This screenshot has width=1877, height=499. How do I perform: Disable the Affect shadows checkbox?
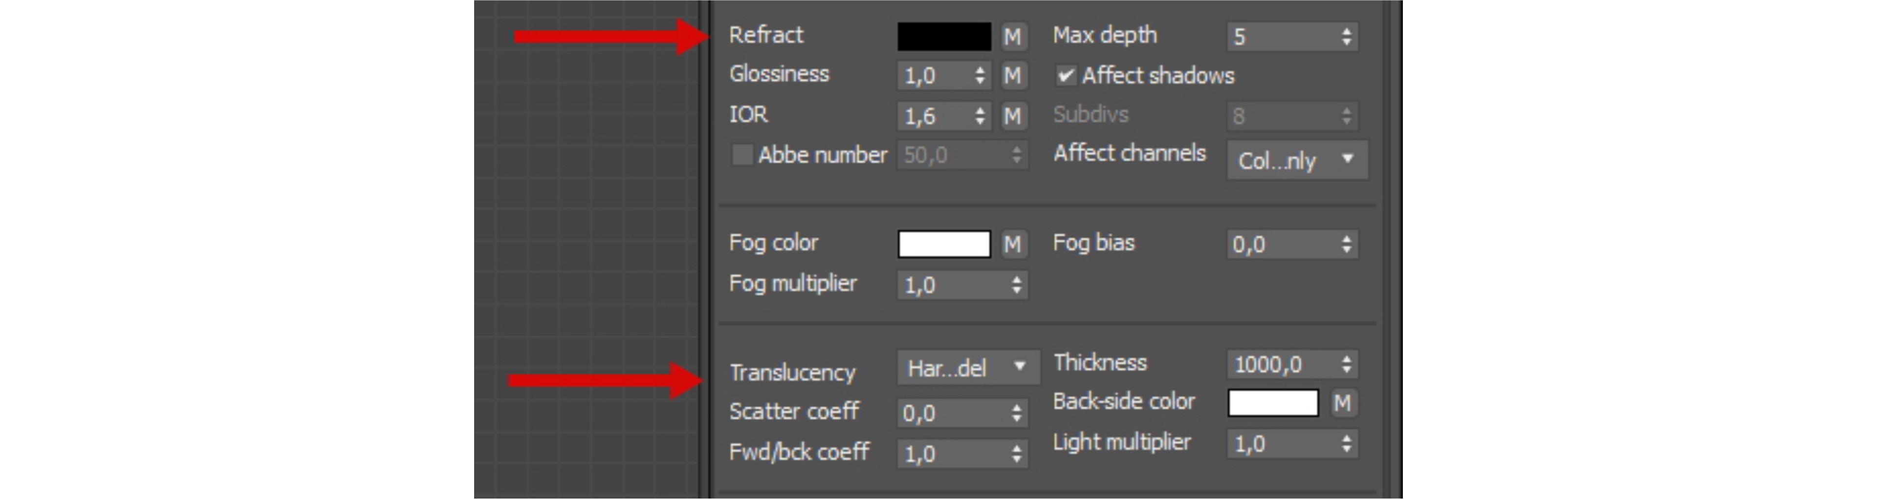[x=1066, y=76]
